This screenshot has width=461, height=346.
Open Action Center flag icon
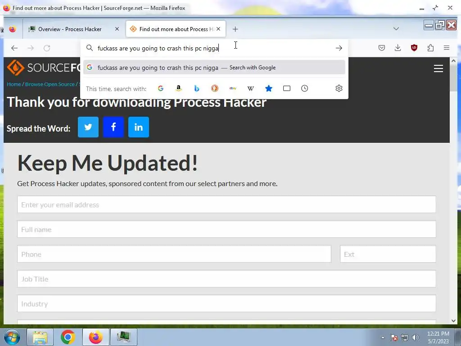point(394,337)
